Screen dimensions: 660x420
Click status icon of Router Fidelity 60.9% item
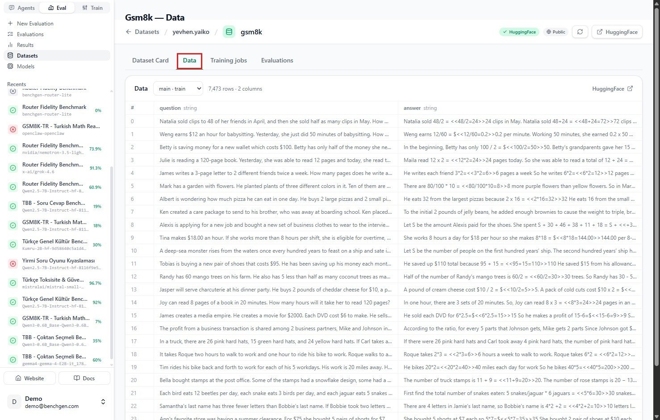click(13, 187)
